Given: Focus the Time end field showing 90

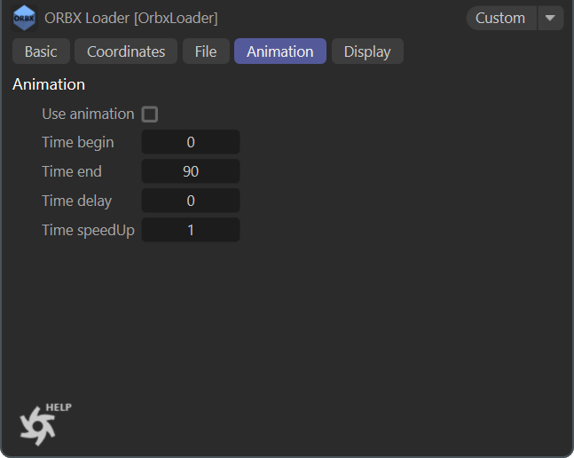Looking at the screenshot, I should click(191, 171).
